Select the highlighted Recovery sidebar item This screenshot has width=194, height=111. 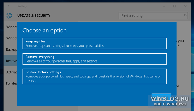(x=10, y=61)
